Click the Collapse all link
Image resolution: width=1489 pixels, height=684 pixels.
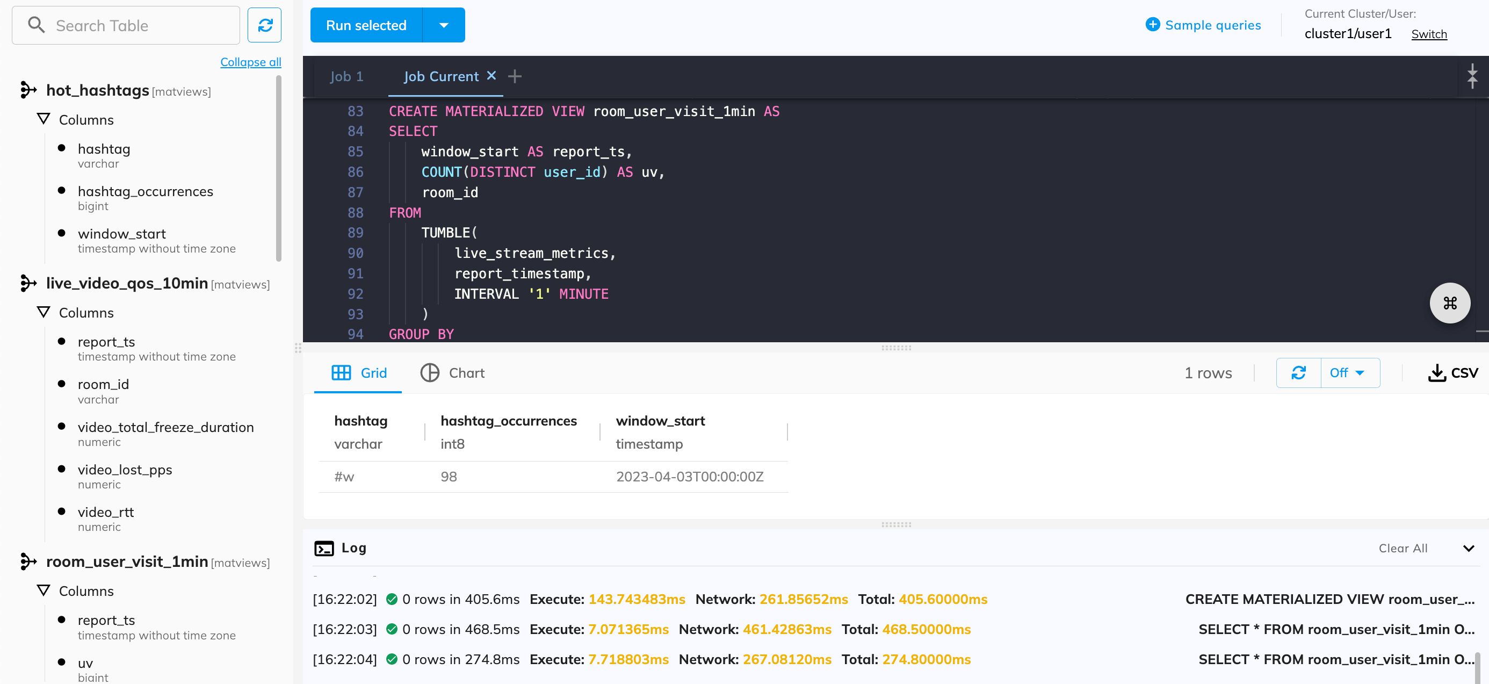250,62
